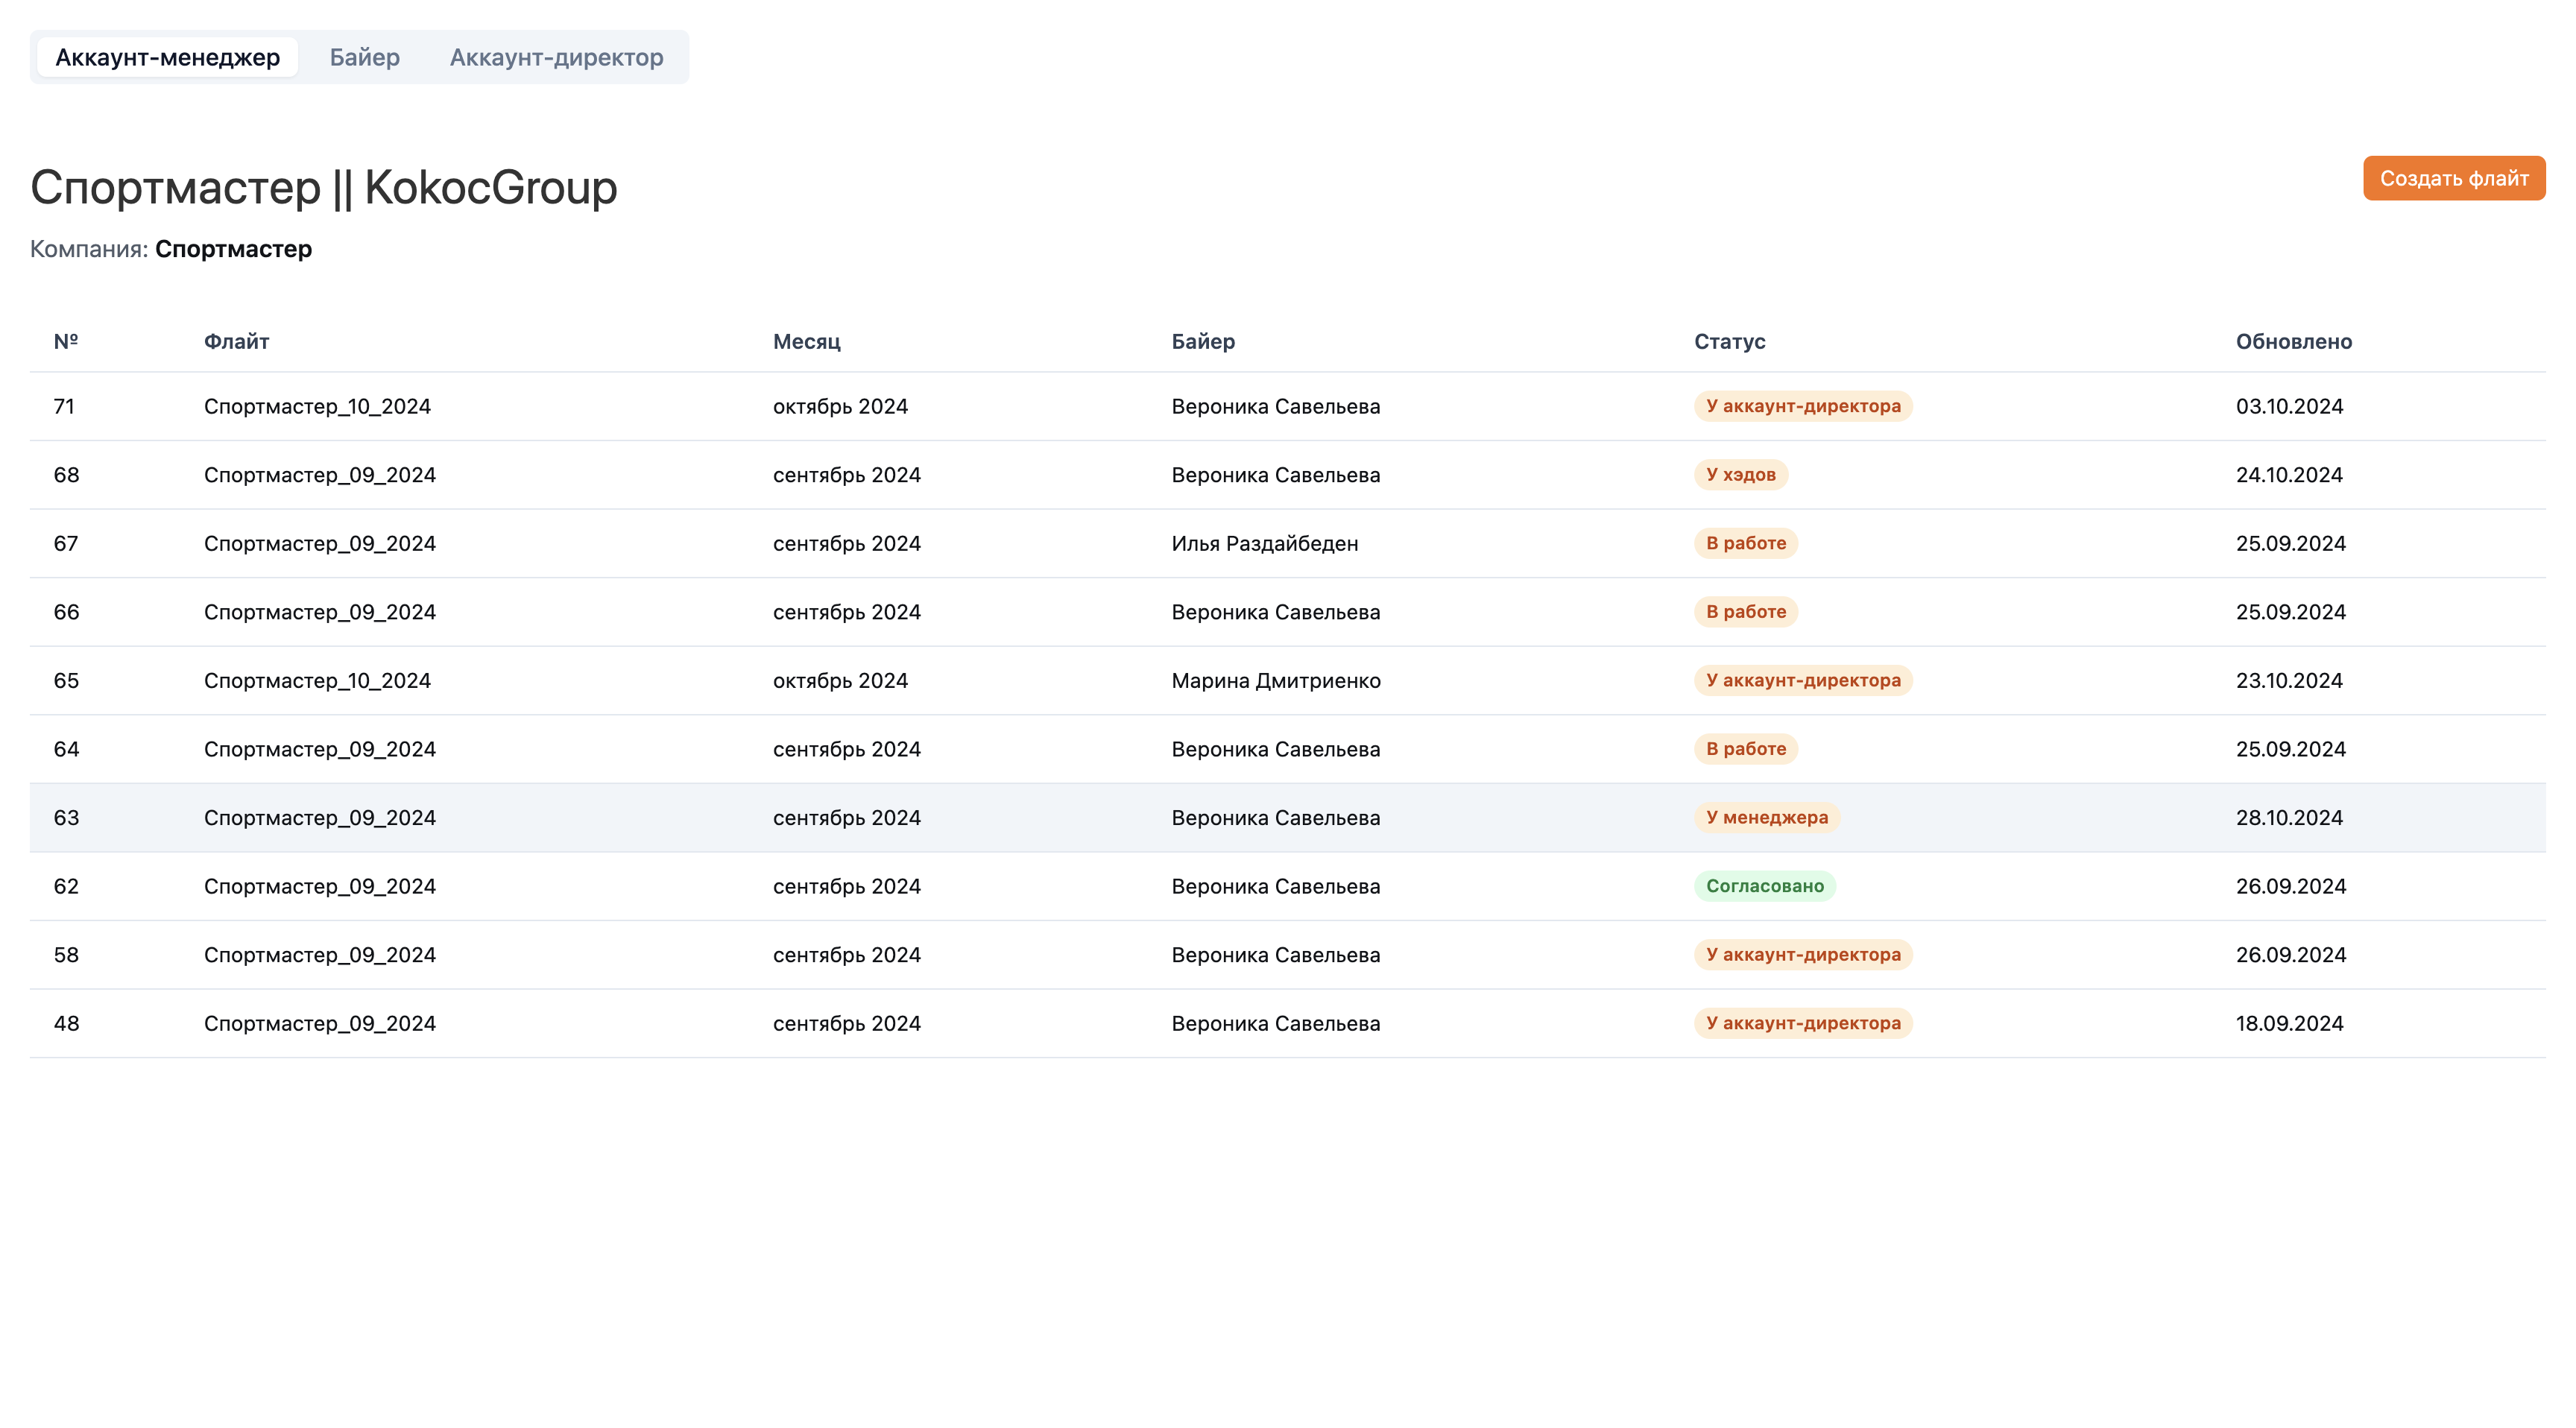Click the У менеджера status badge

(x=1767, y=817)
